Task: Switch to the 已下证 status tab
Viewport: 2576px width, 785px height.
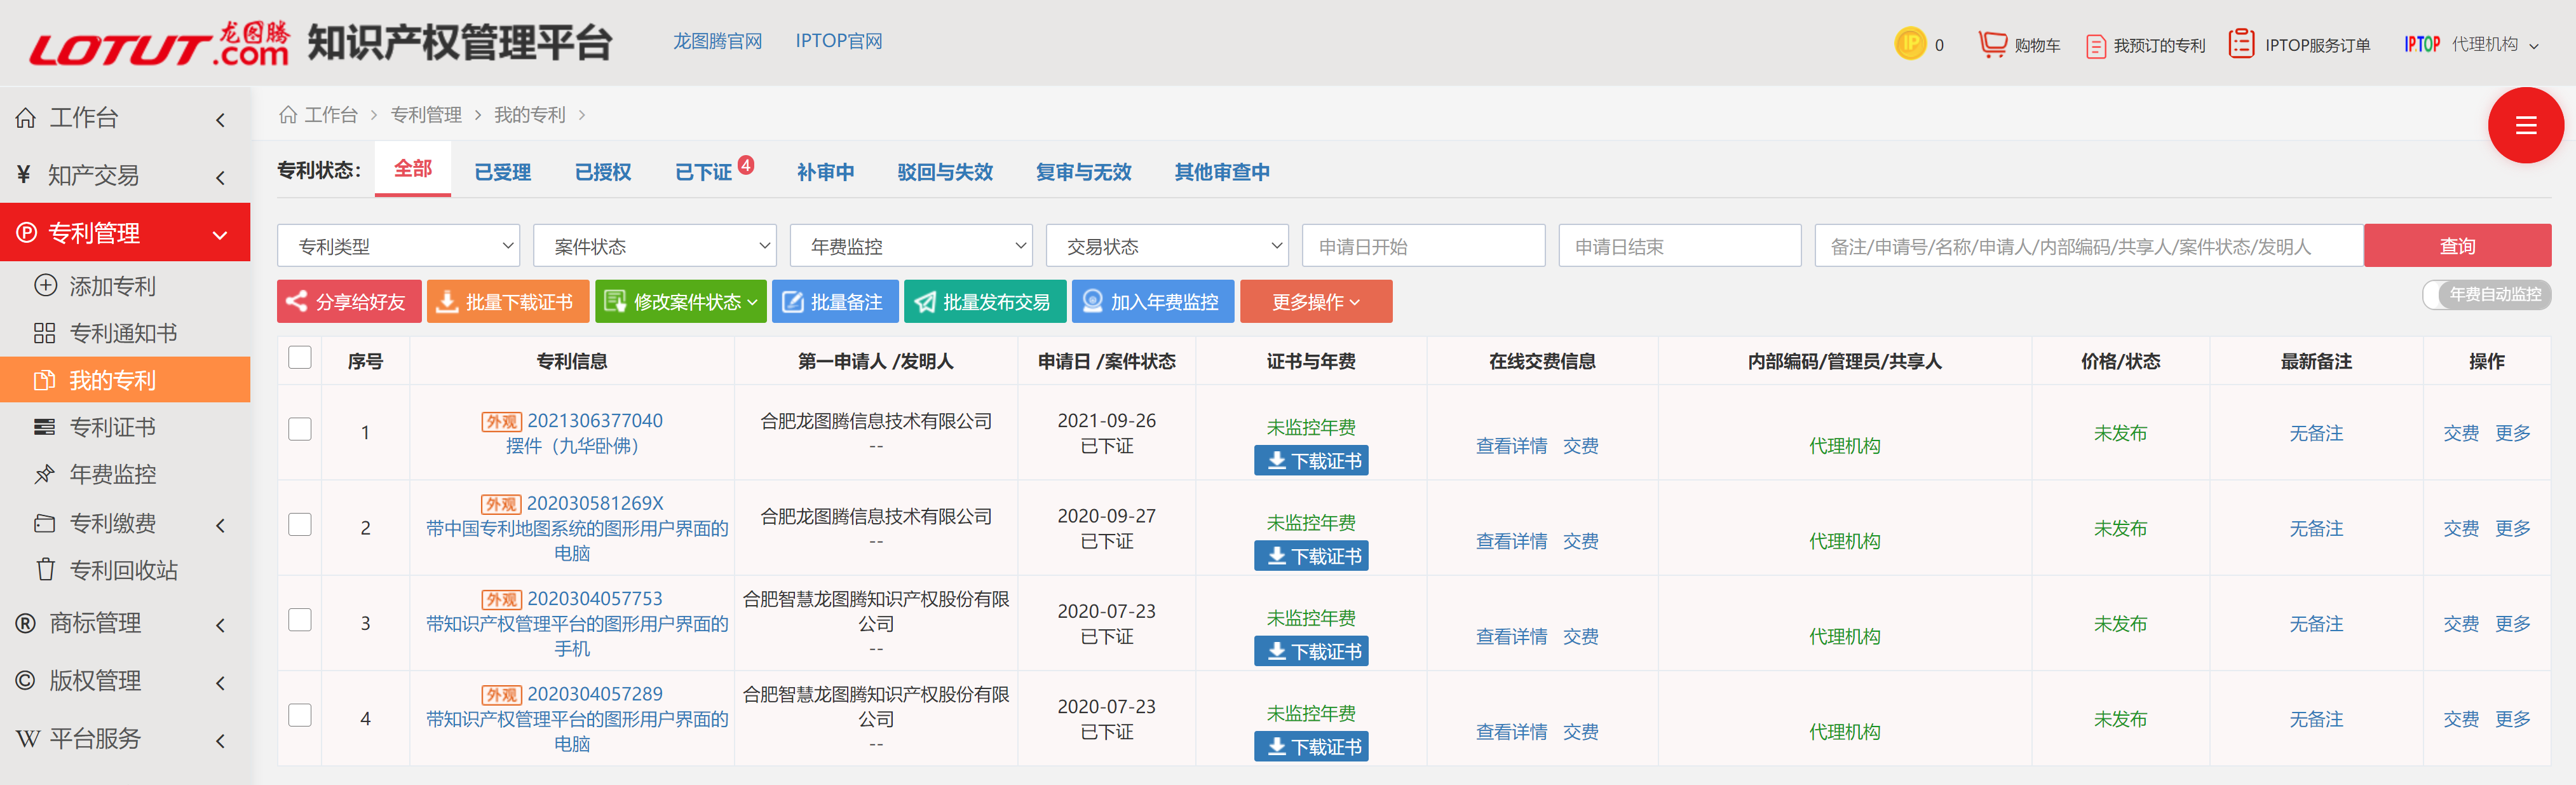Action: 703,172
